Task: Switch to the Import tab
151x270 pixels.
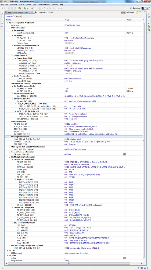Action: [18, 16]
